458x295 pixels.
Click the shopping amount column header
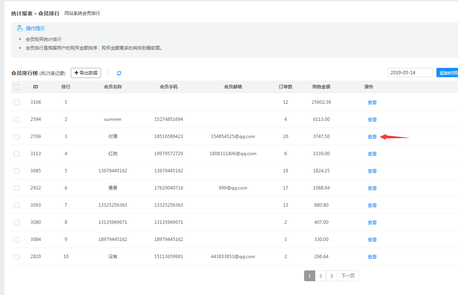(321, 87)
